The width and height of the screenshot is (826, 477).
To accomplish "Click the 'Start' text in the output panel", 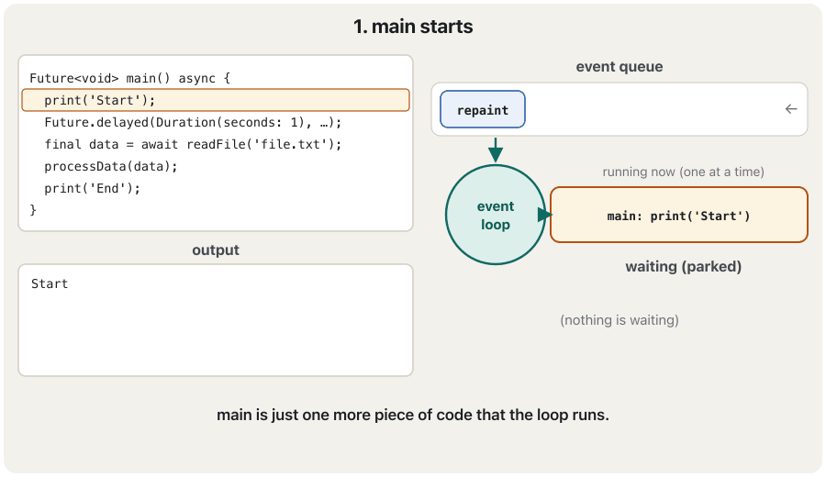I will (50, 283).
